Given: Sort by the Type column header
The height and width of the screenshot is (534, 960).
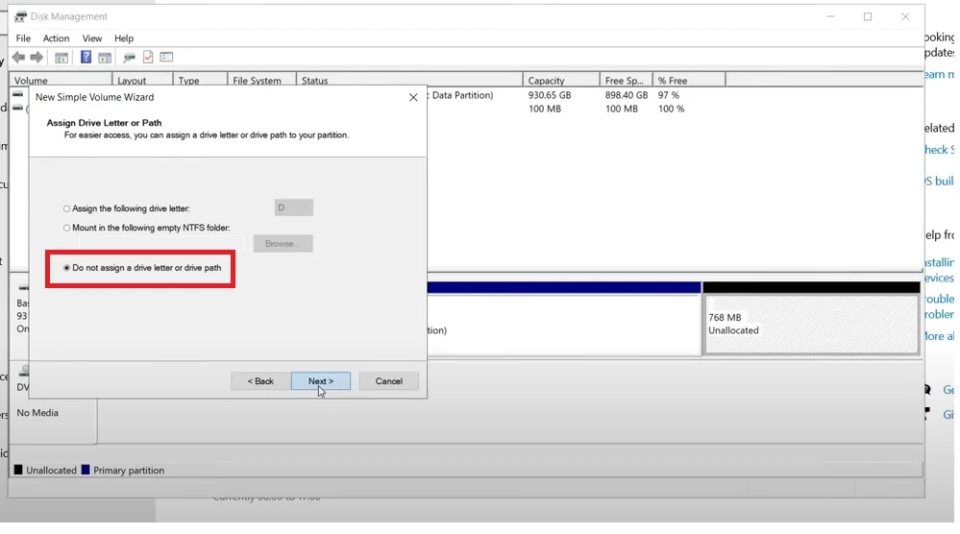Looking at the screenshot, I should 200,80.
